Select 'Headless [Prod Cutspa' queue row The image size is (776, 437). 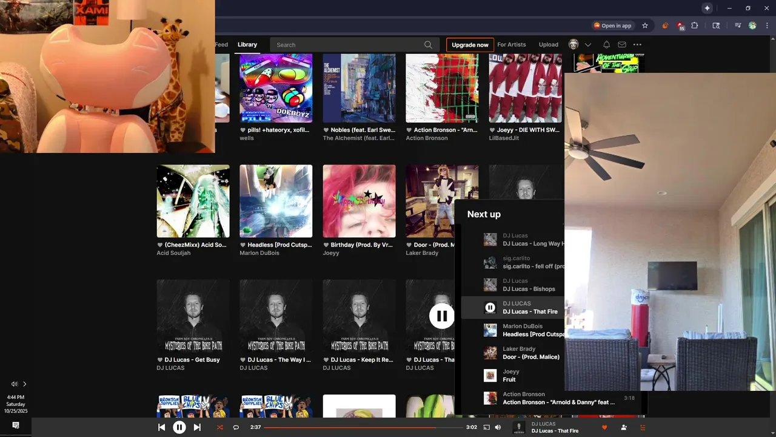coord(512,330)
